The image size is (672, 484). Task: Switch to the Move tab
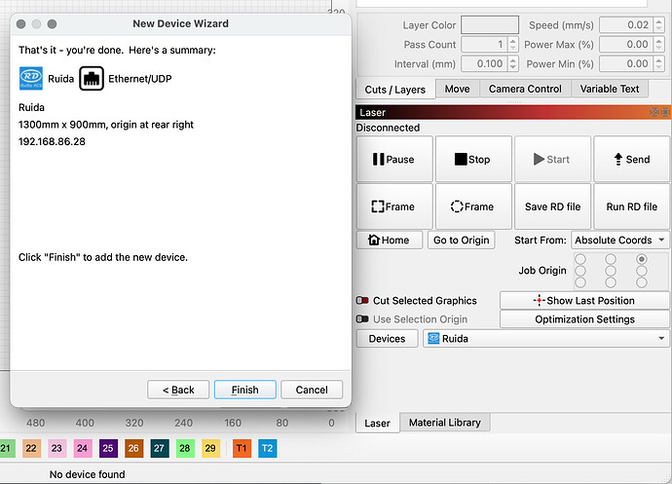tap(458, 89)
